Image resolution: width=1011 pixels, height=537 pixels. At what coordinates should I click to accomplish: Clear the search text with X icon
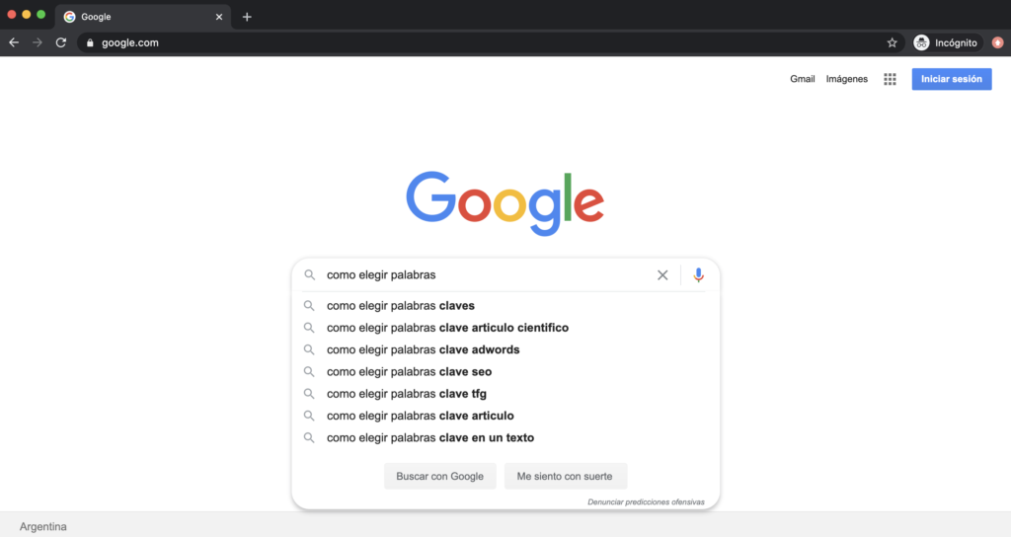662,275
